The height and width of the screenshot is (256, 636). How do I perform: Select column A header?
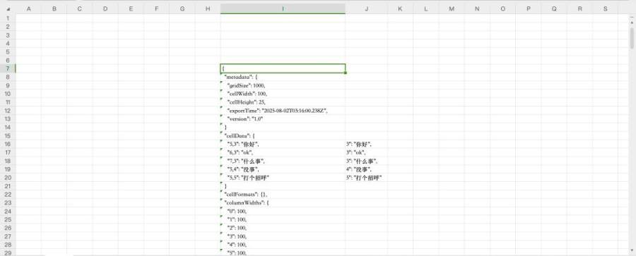pyautogui.click(x=28, y=8)
